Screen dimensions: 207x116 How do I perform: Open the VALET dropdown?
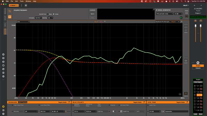click(186, 5)
